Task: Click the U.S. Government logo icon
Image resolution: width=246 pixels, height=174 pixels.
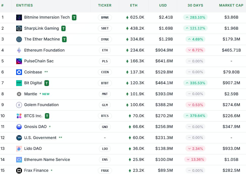Action: (19, 138)
